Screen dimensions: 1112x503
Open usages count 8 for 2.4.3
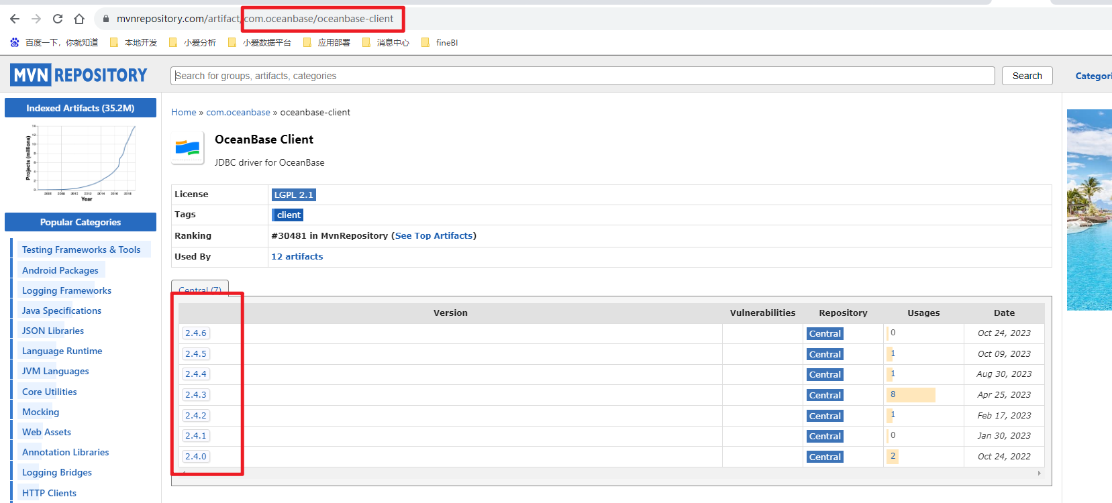pos(893,394)
